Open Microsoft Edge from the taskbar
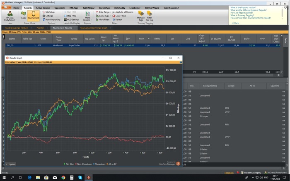 (x=29, y=178)
